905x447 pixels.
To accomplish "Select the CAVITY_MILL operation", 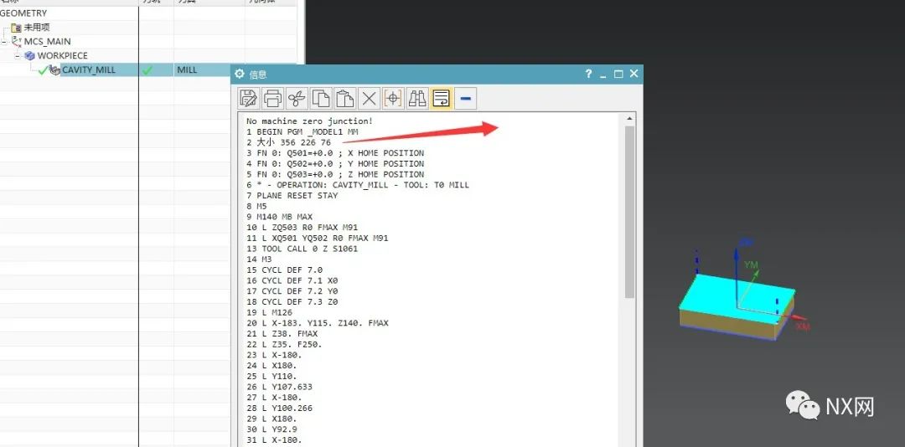I will pos(88,69).
